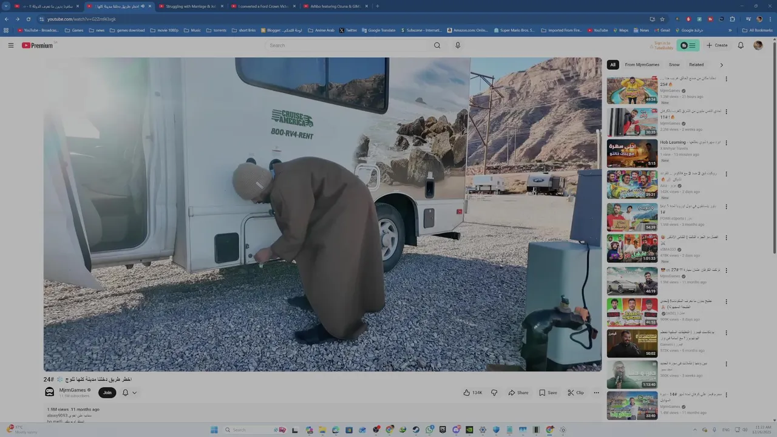Select the Related filter chip
The width and height of the screenshot is (777, 437).
[696, 65]
